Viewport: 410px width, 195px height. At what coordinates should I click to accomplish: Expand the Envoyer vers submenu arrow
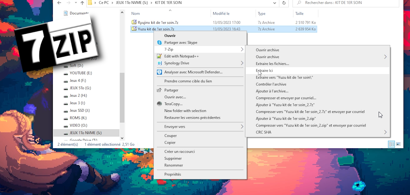coord(242,127)
